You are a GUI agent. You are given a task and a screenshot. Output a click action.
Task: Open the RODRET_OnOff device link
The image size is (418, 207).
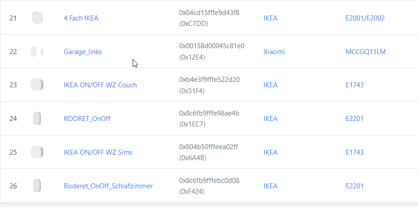(x=87, y=119)
